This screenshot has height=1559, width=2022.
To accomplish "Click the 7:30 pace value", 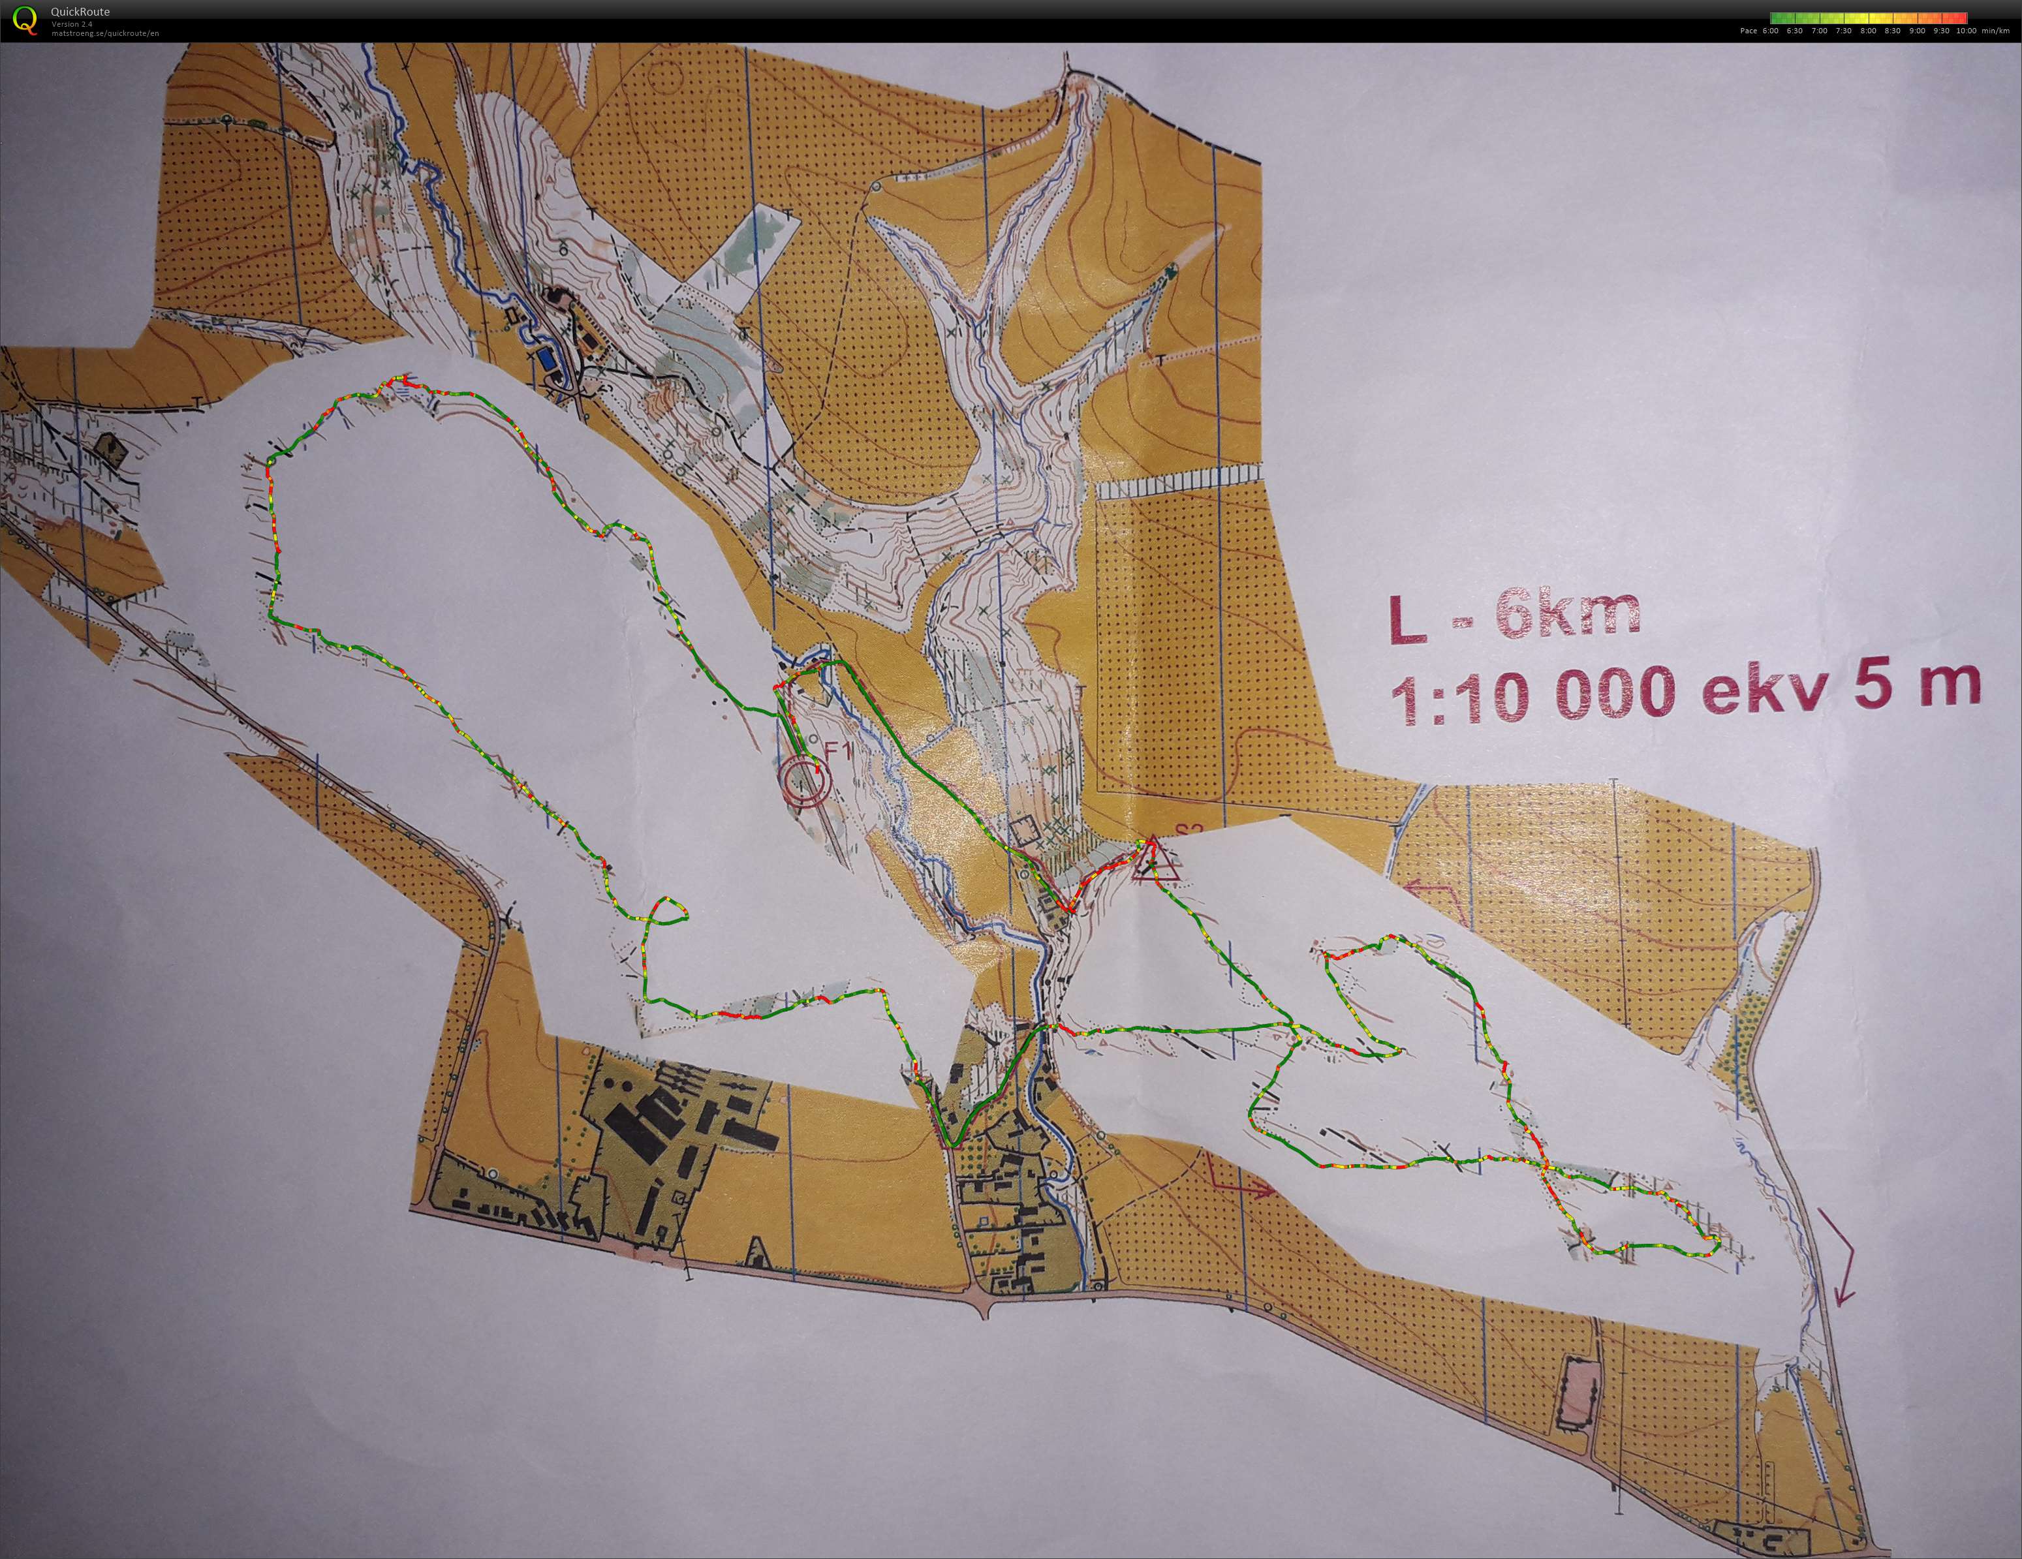I will 1844,31.
